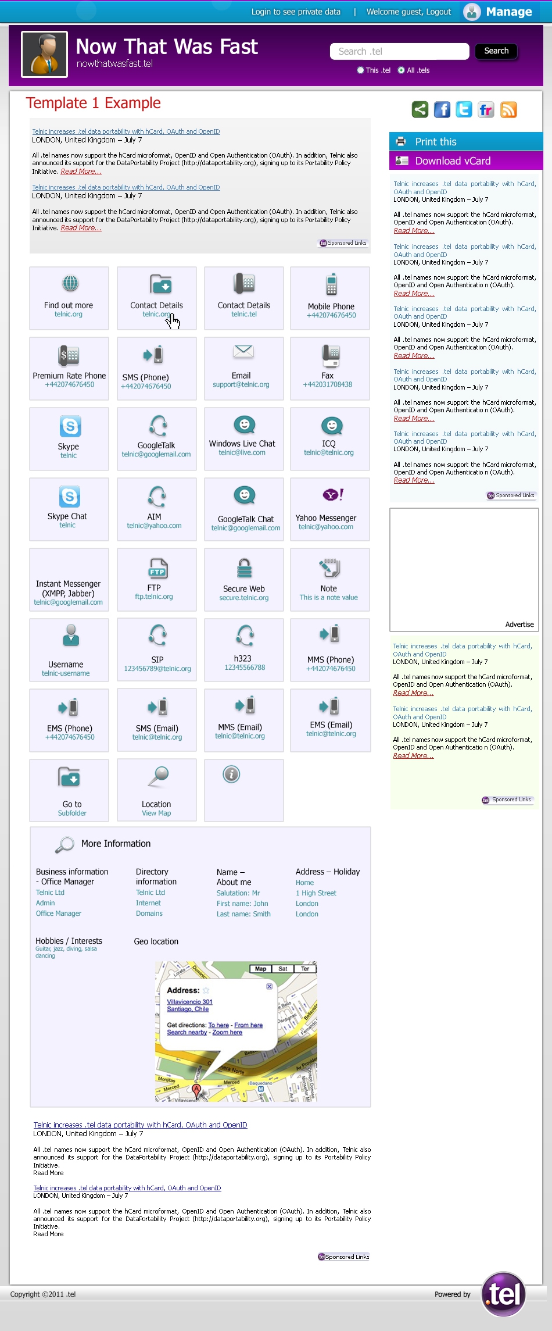Screen dimensions: 552x1331
Task: Select the "This .tel" radio button
Action: point(360,70)
